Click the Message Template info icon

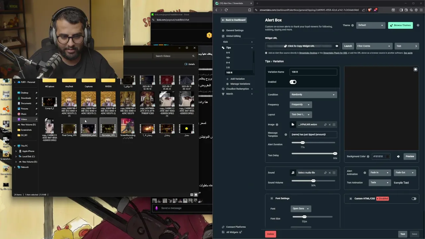coord(286,134)
